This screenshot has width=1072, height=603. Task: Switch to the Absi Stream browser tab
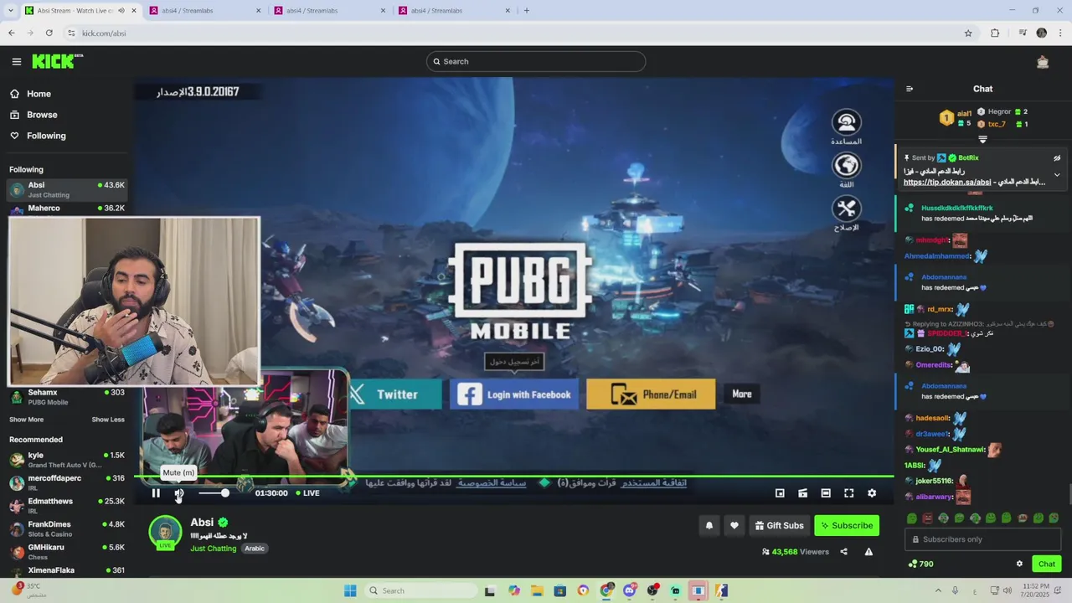point(80,11)
